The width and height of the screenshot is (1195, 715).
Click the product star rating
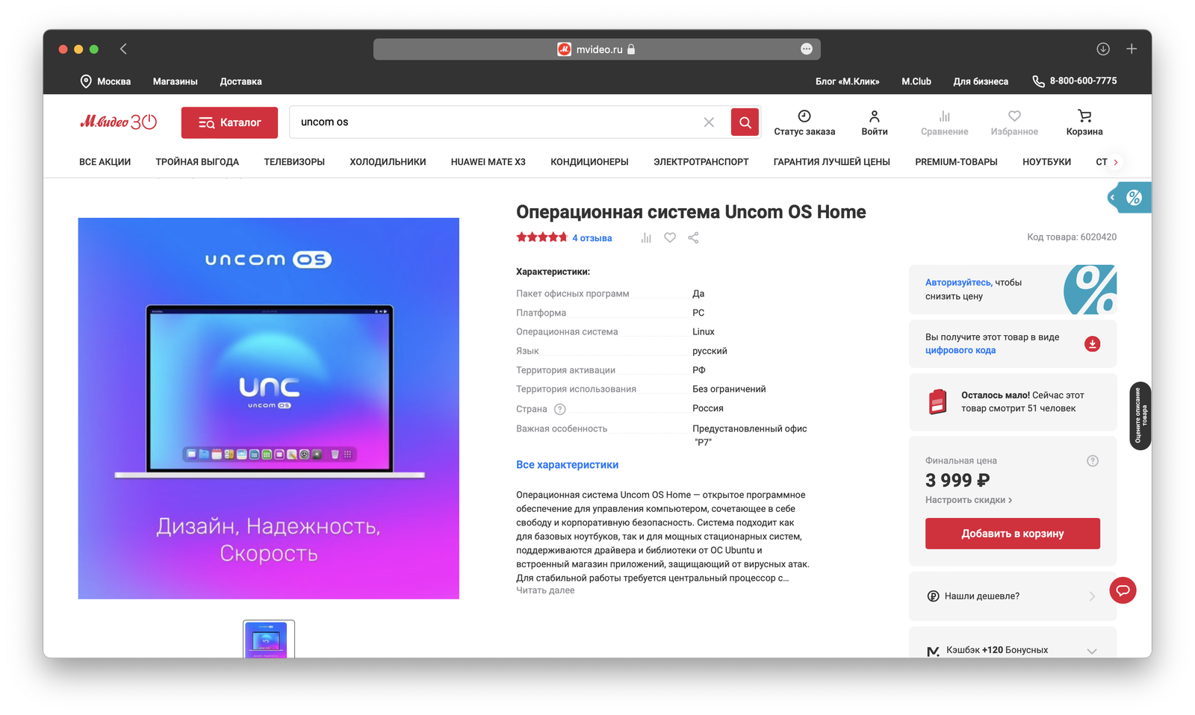click(542, 237)
